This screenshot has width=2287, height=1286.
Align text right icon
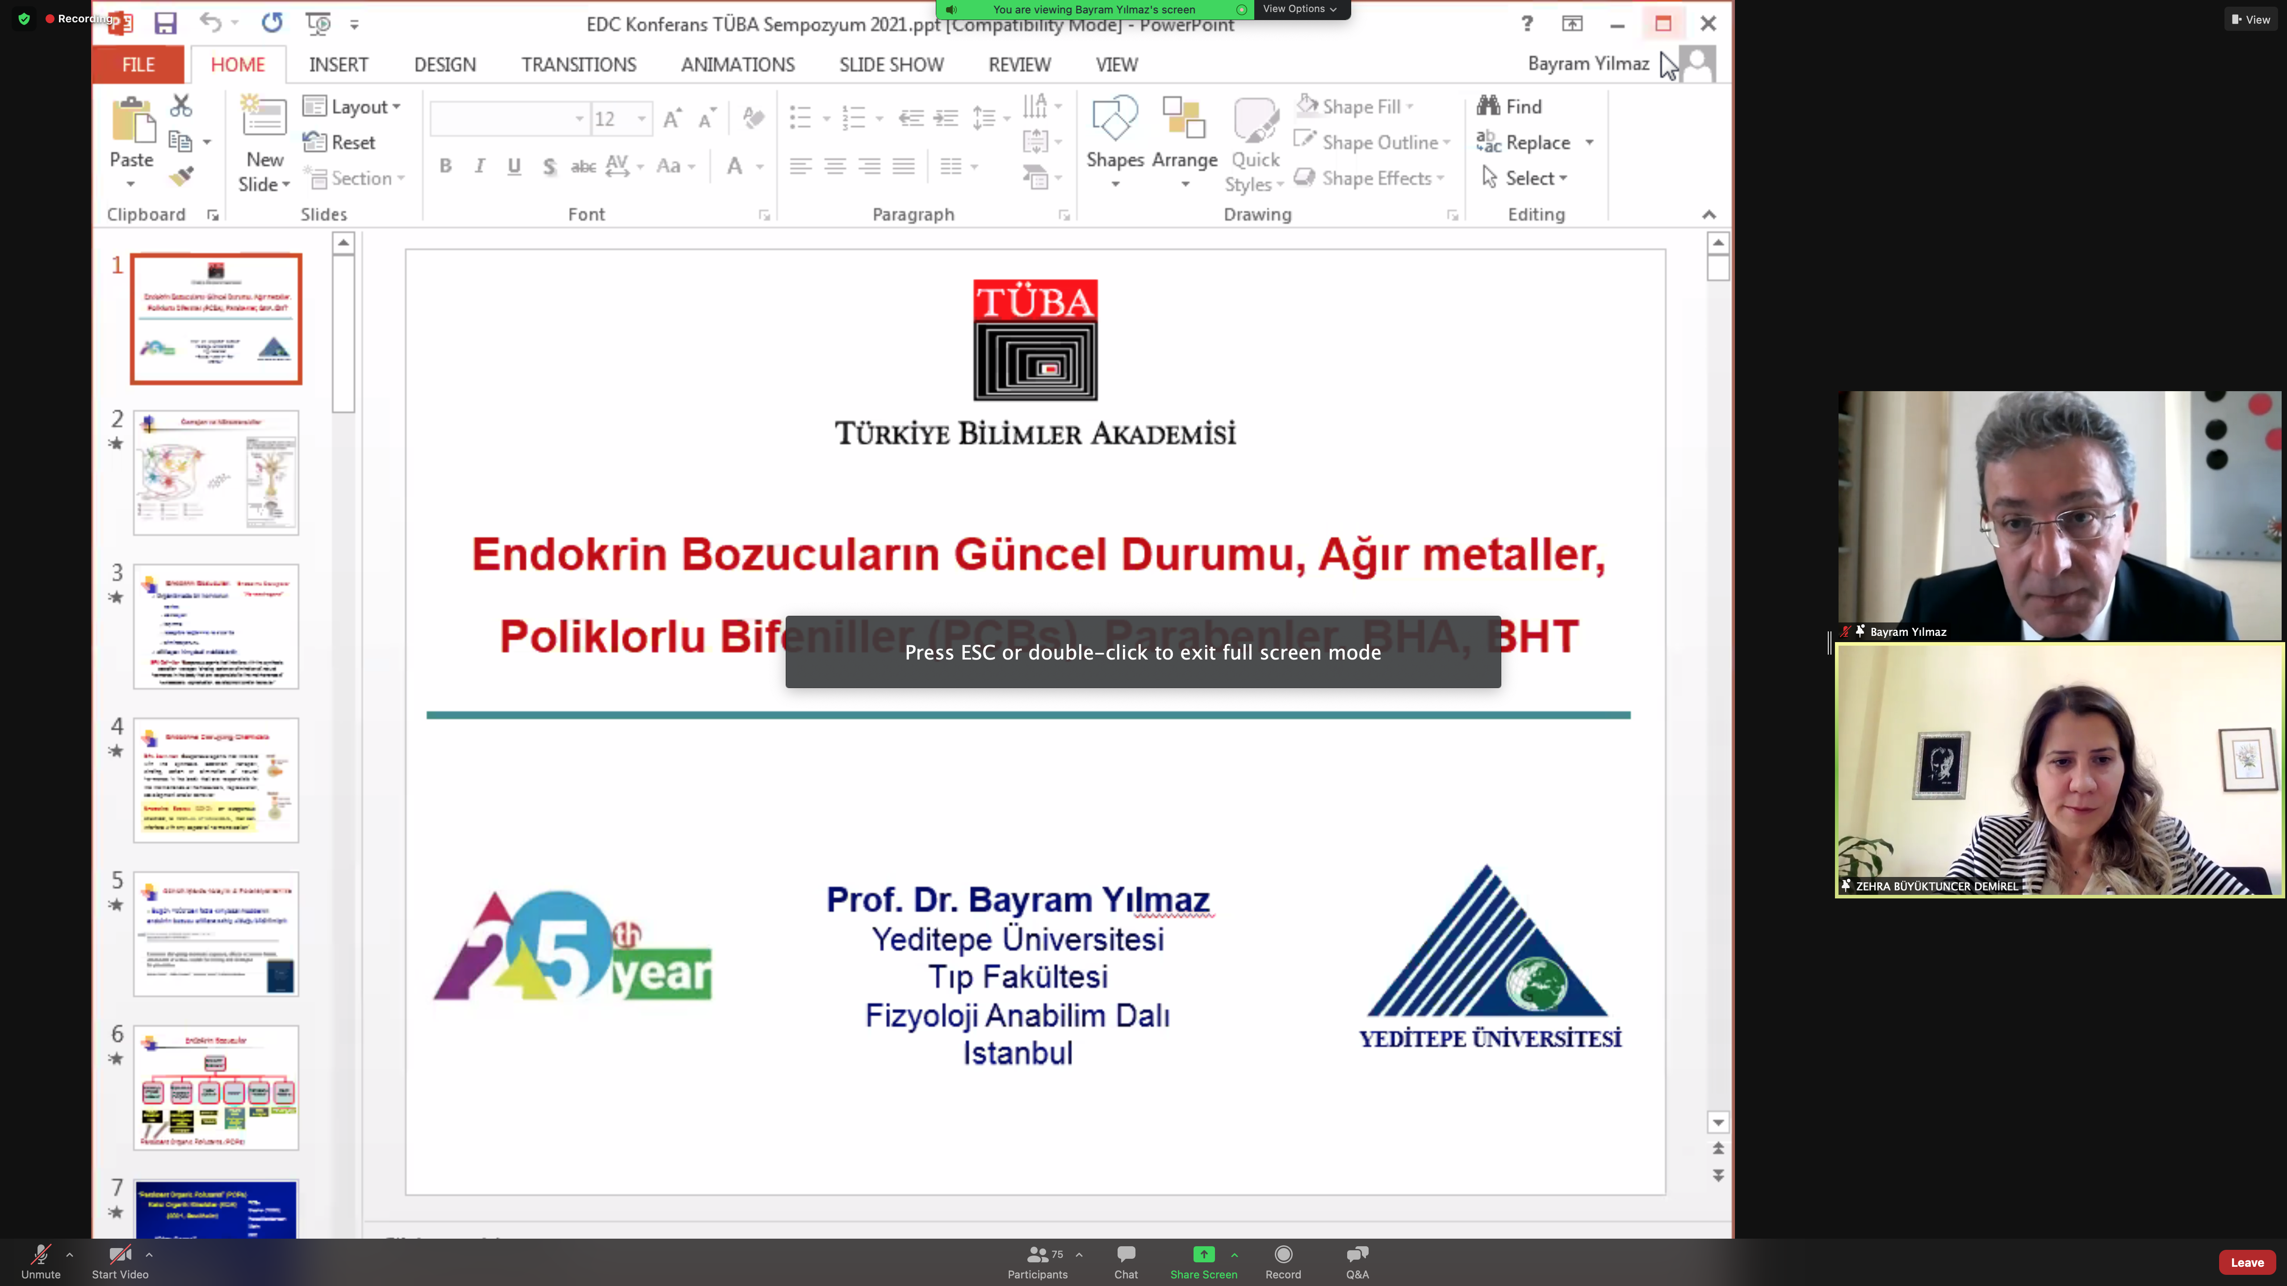pyautogui.click(x=869, y=166)
